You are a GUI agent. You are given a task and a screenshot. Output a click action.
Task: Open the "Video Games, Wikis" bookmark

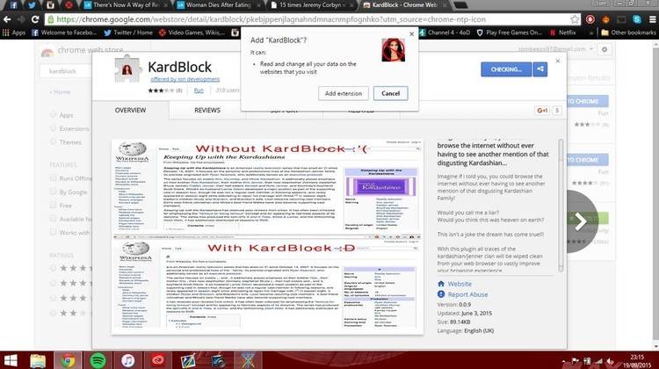[x=192, y=33]
